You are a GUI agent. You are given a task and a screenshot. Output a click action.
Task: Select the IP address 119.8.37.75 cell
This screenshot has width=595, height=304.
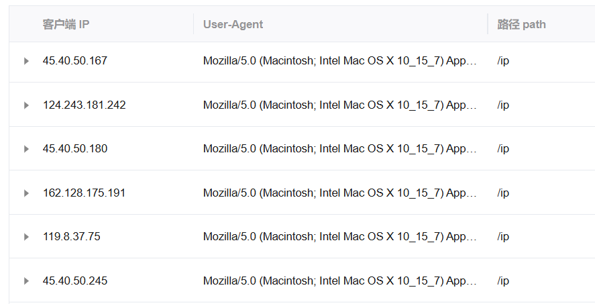click(71, 237)
